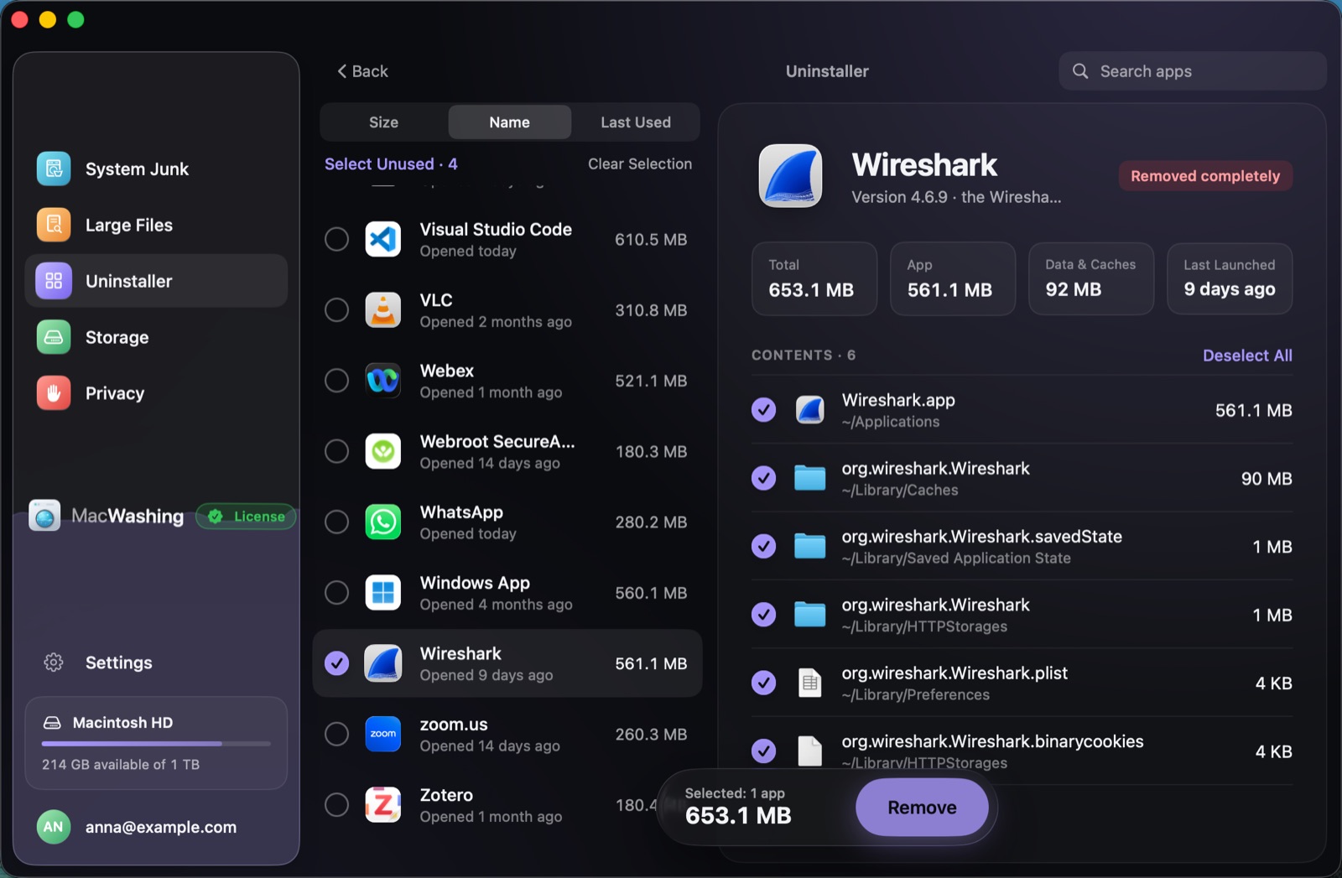
Task: Click Clear Selection
Action: pyautogui.click(x=640, y=164)
